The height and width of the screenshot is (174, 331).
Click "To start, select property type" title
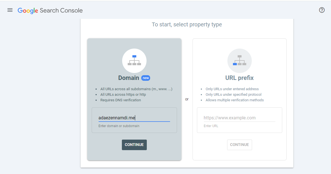point(187,25)
